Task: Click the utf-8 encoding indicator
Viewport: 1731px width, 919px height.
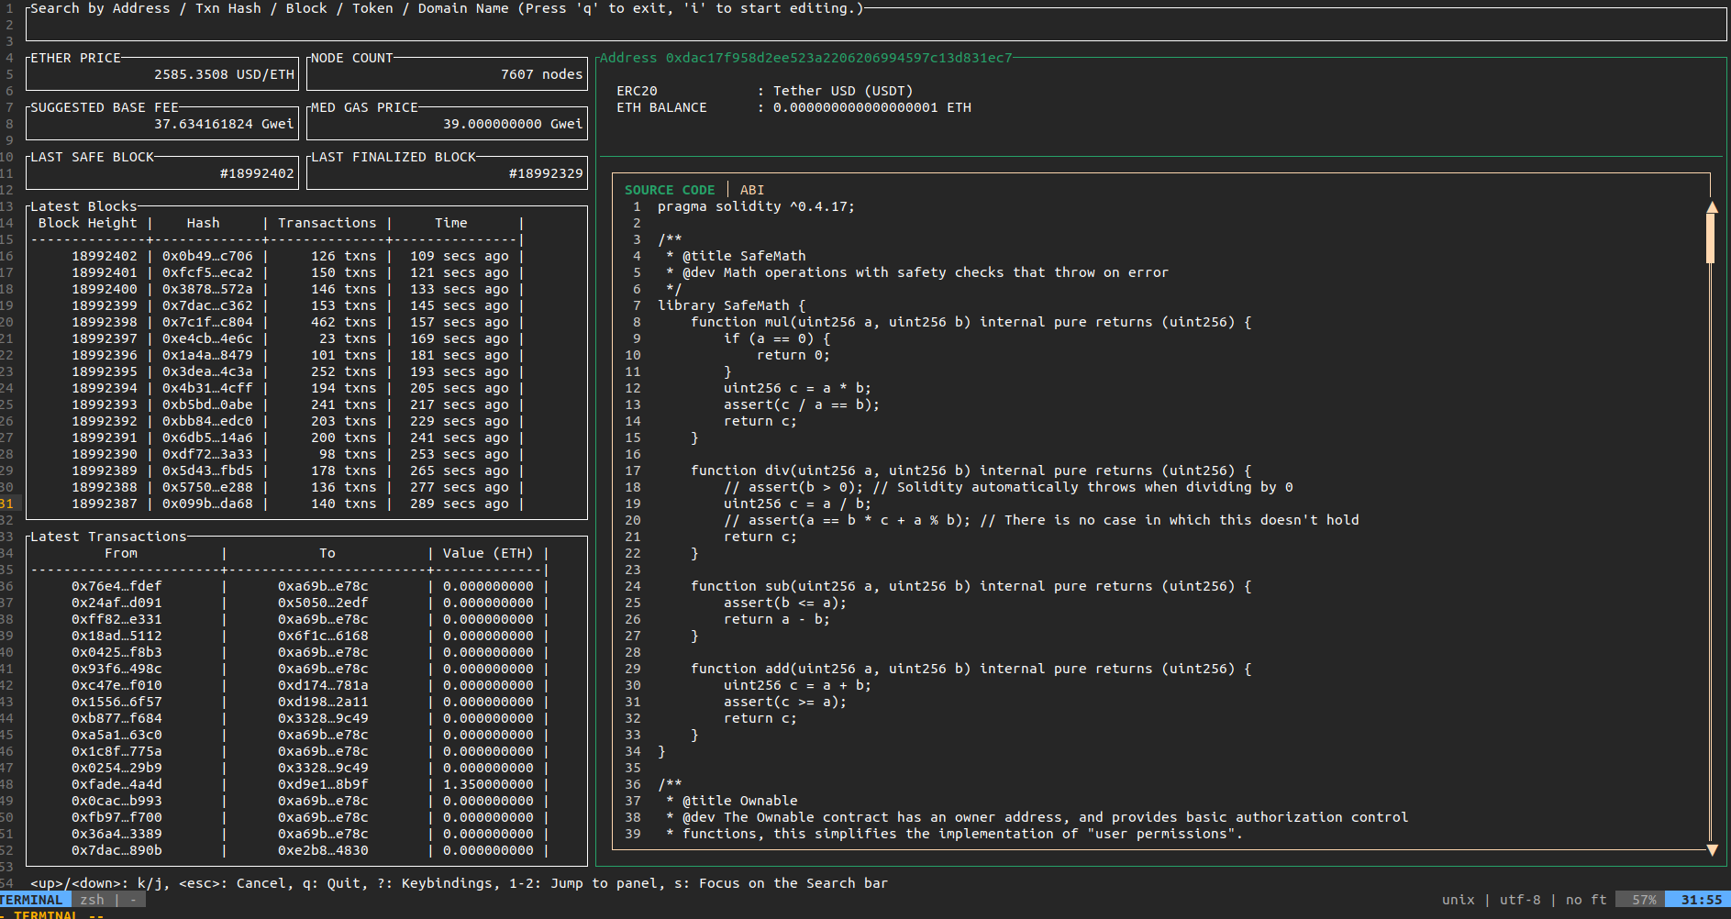Action: [x=1520, y=900]
